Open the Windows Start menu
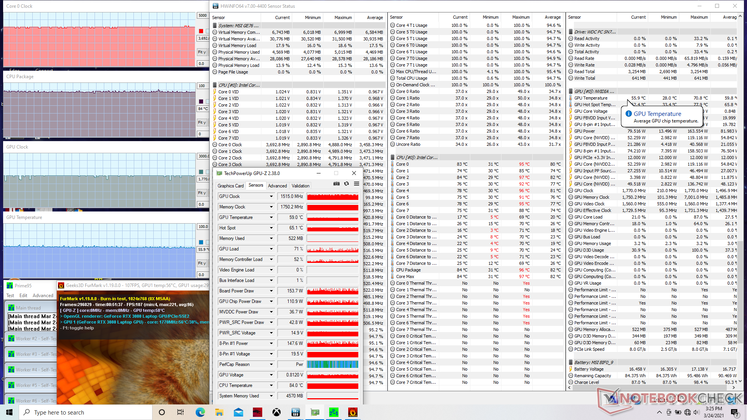This screenshot has height=420, width=747. click(x=9, y=412)
